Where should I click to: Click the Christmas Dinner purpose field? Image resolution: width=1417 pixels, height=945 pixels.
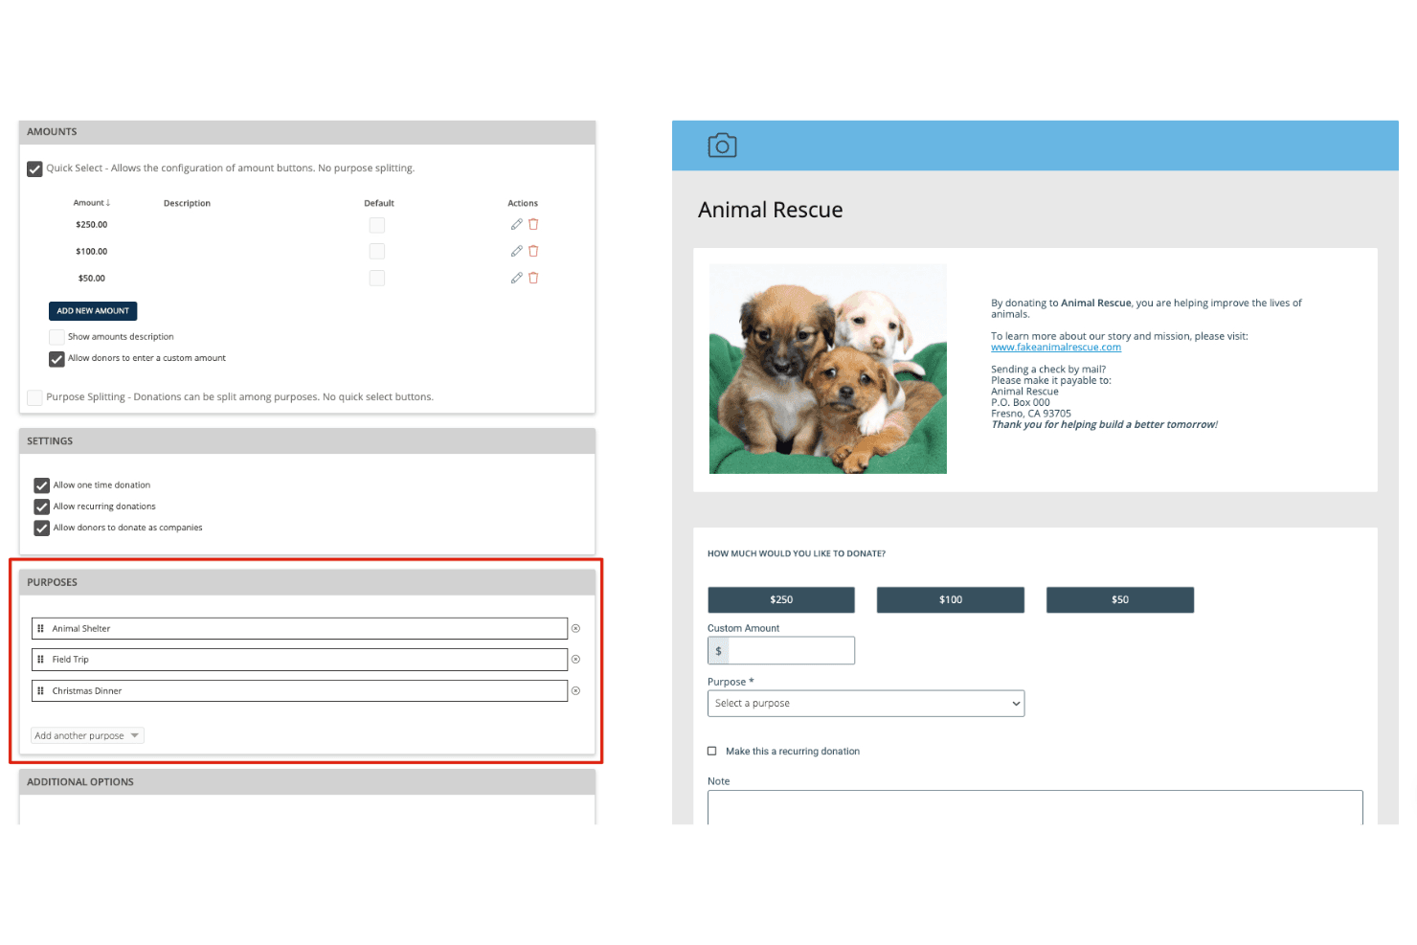(x=300, y=691)
